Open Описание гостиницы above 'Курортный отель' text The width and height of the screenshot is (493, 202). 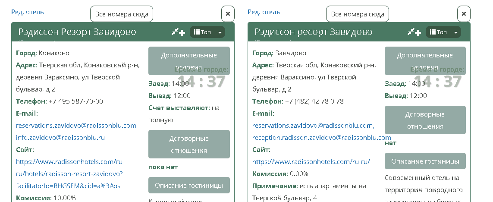click(189, 186)
